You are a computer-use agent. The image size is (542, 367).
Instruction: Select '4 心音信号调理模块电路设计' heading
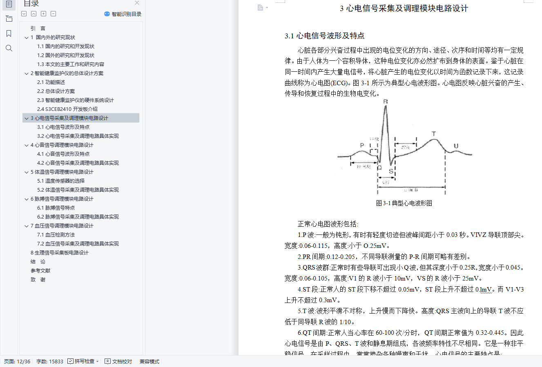(62, 145)
